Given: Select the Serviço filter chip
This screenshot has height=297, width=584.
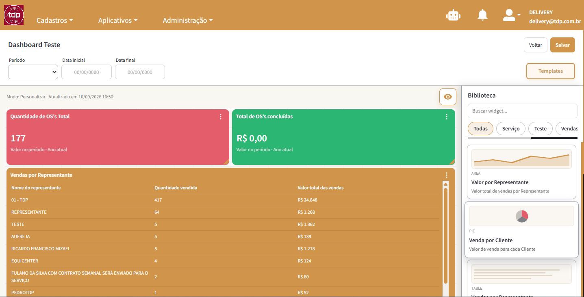Looking at the screenshot, I should (x=511, y=129).
